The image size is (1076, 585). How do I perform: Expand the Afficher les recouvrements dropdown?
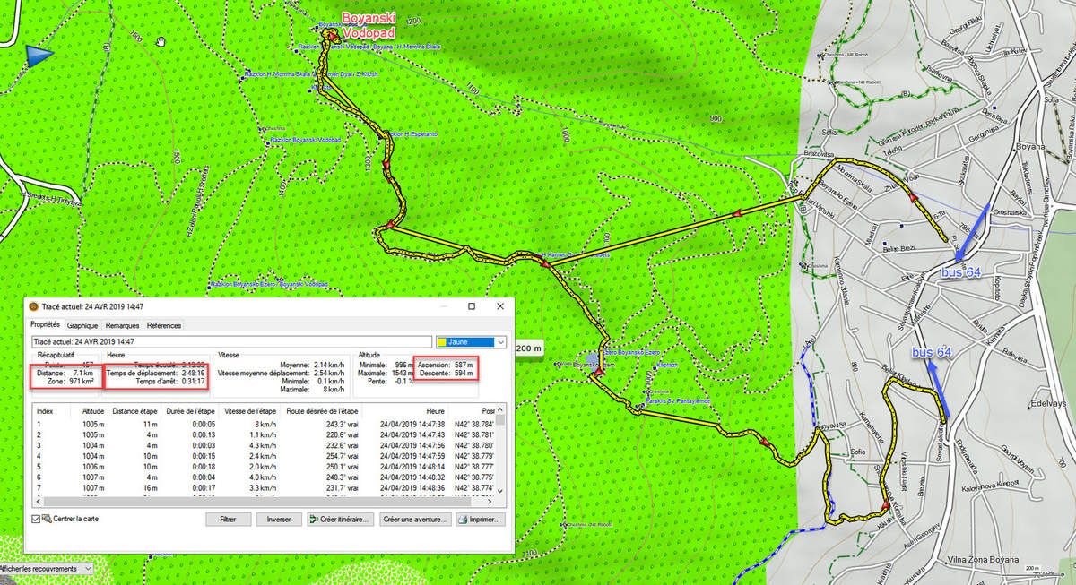click(x=87, y=568)
